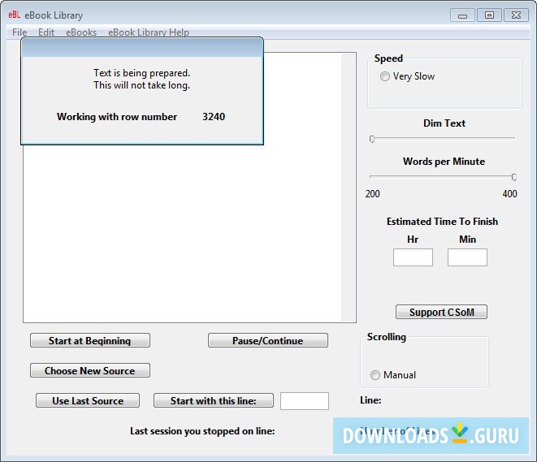This screenshot has width=537, height=462.
Task: Click Start with this line button
Action: [214, 400]
